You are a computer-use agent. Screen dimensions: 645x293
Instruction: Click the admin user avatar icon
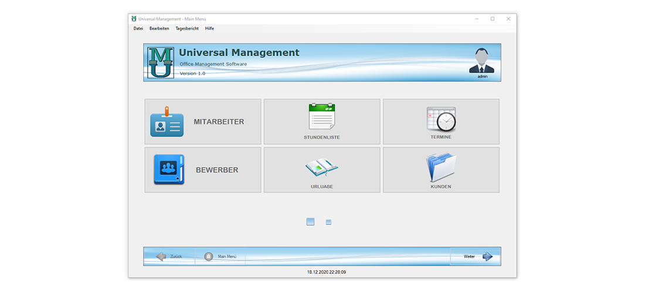coord(481,60)
